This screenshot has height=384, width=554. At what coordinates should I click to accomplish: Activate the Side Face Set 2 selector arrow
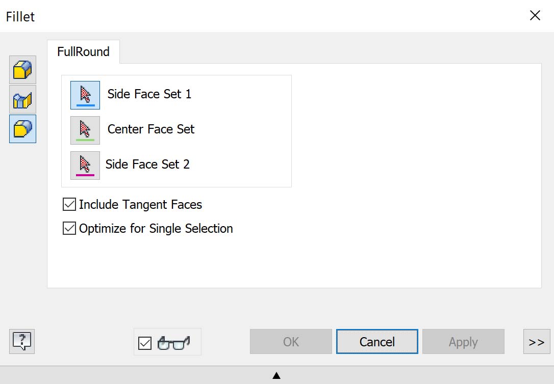pos(85,166)
